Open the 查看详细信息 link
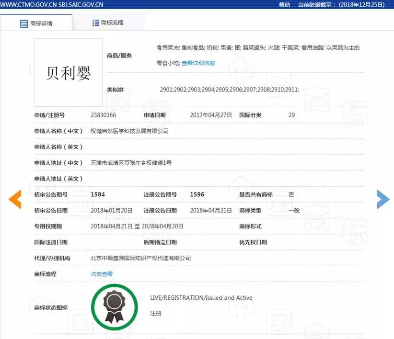The image size is (394, 339). [198, 63]
